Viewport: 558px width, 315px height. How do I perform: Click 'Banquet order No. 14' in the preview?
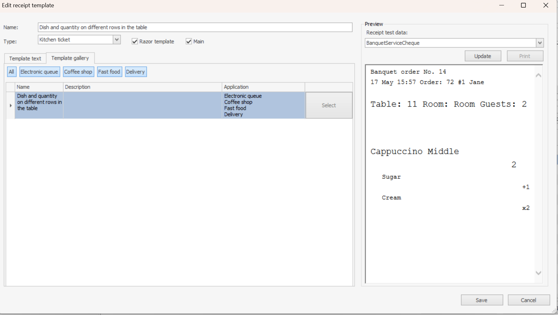pos(408,72)
